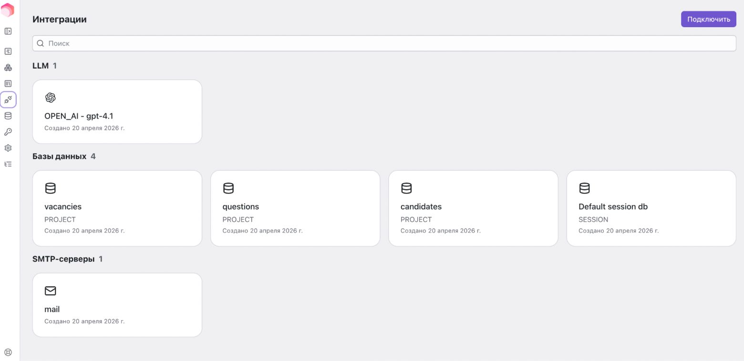Click the OpenAI logo icon on LLM card
The height and width of the screenshot is (361, 744).
click(51, 98)
